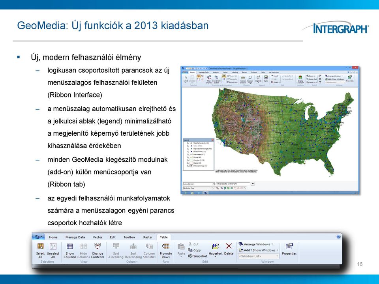The image size is (379, 284).
Task: Open the Analysis tab in map window
Action: pos(216,72)
